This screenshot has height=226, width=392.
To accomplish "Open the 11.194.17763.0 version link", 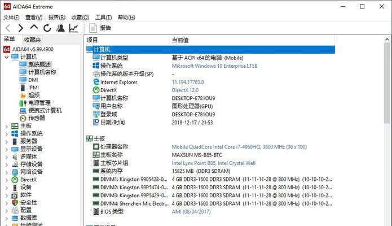I will [x=188, y=82].
